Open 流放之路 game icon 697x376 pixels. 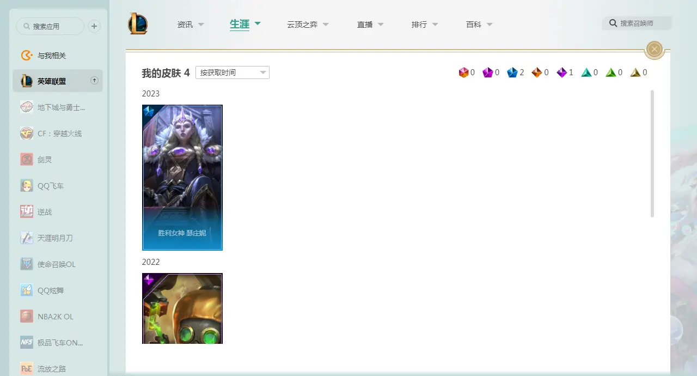(27, 369)
